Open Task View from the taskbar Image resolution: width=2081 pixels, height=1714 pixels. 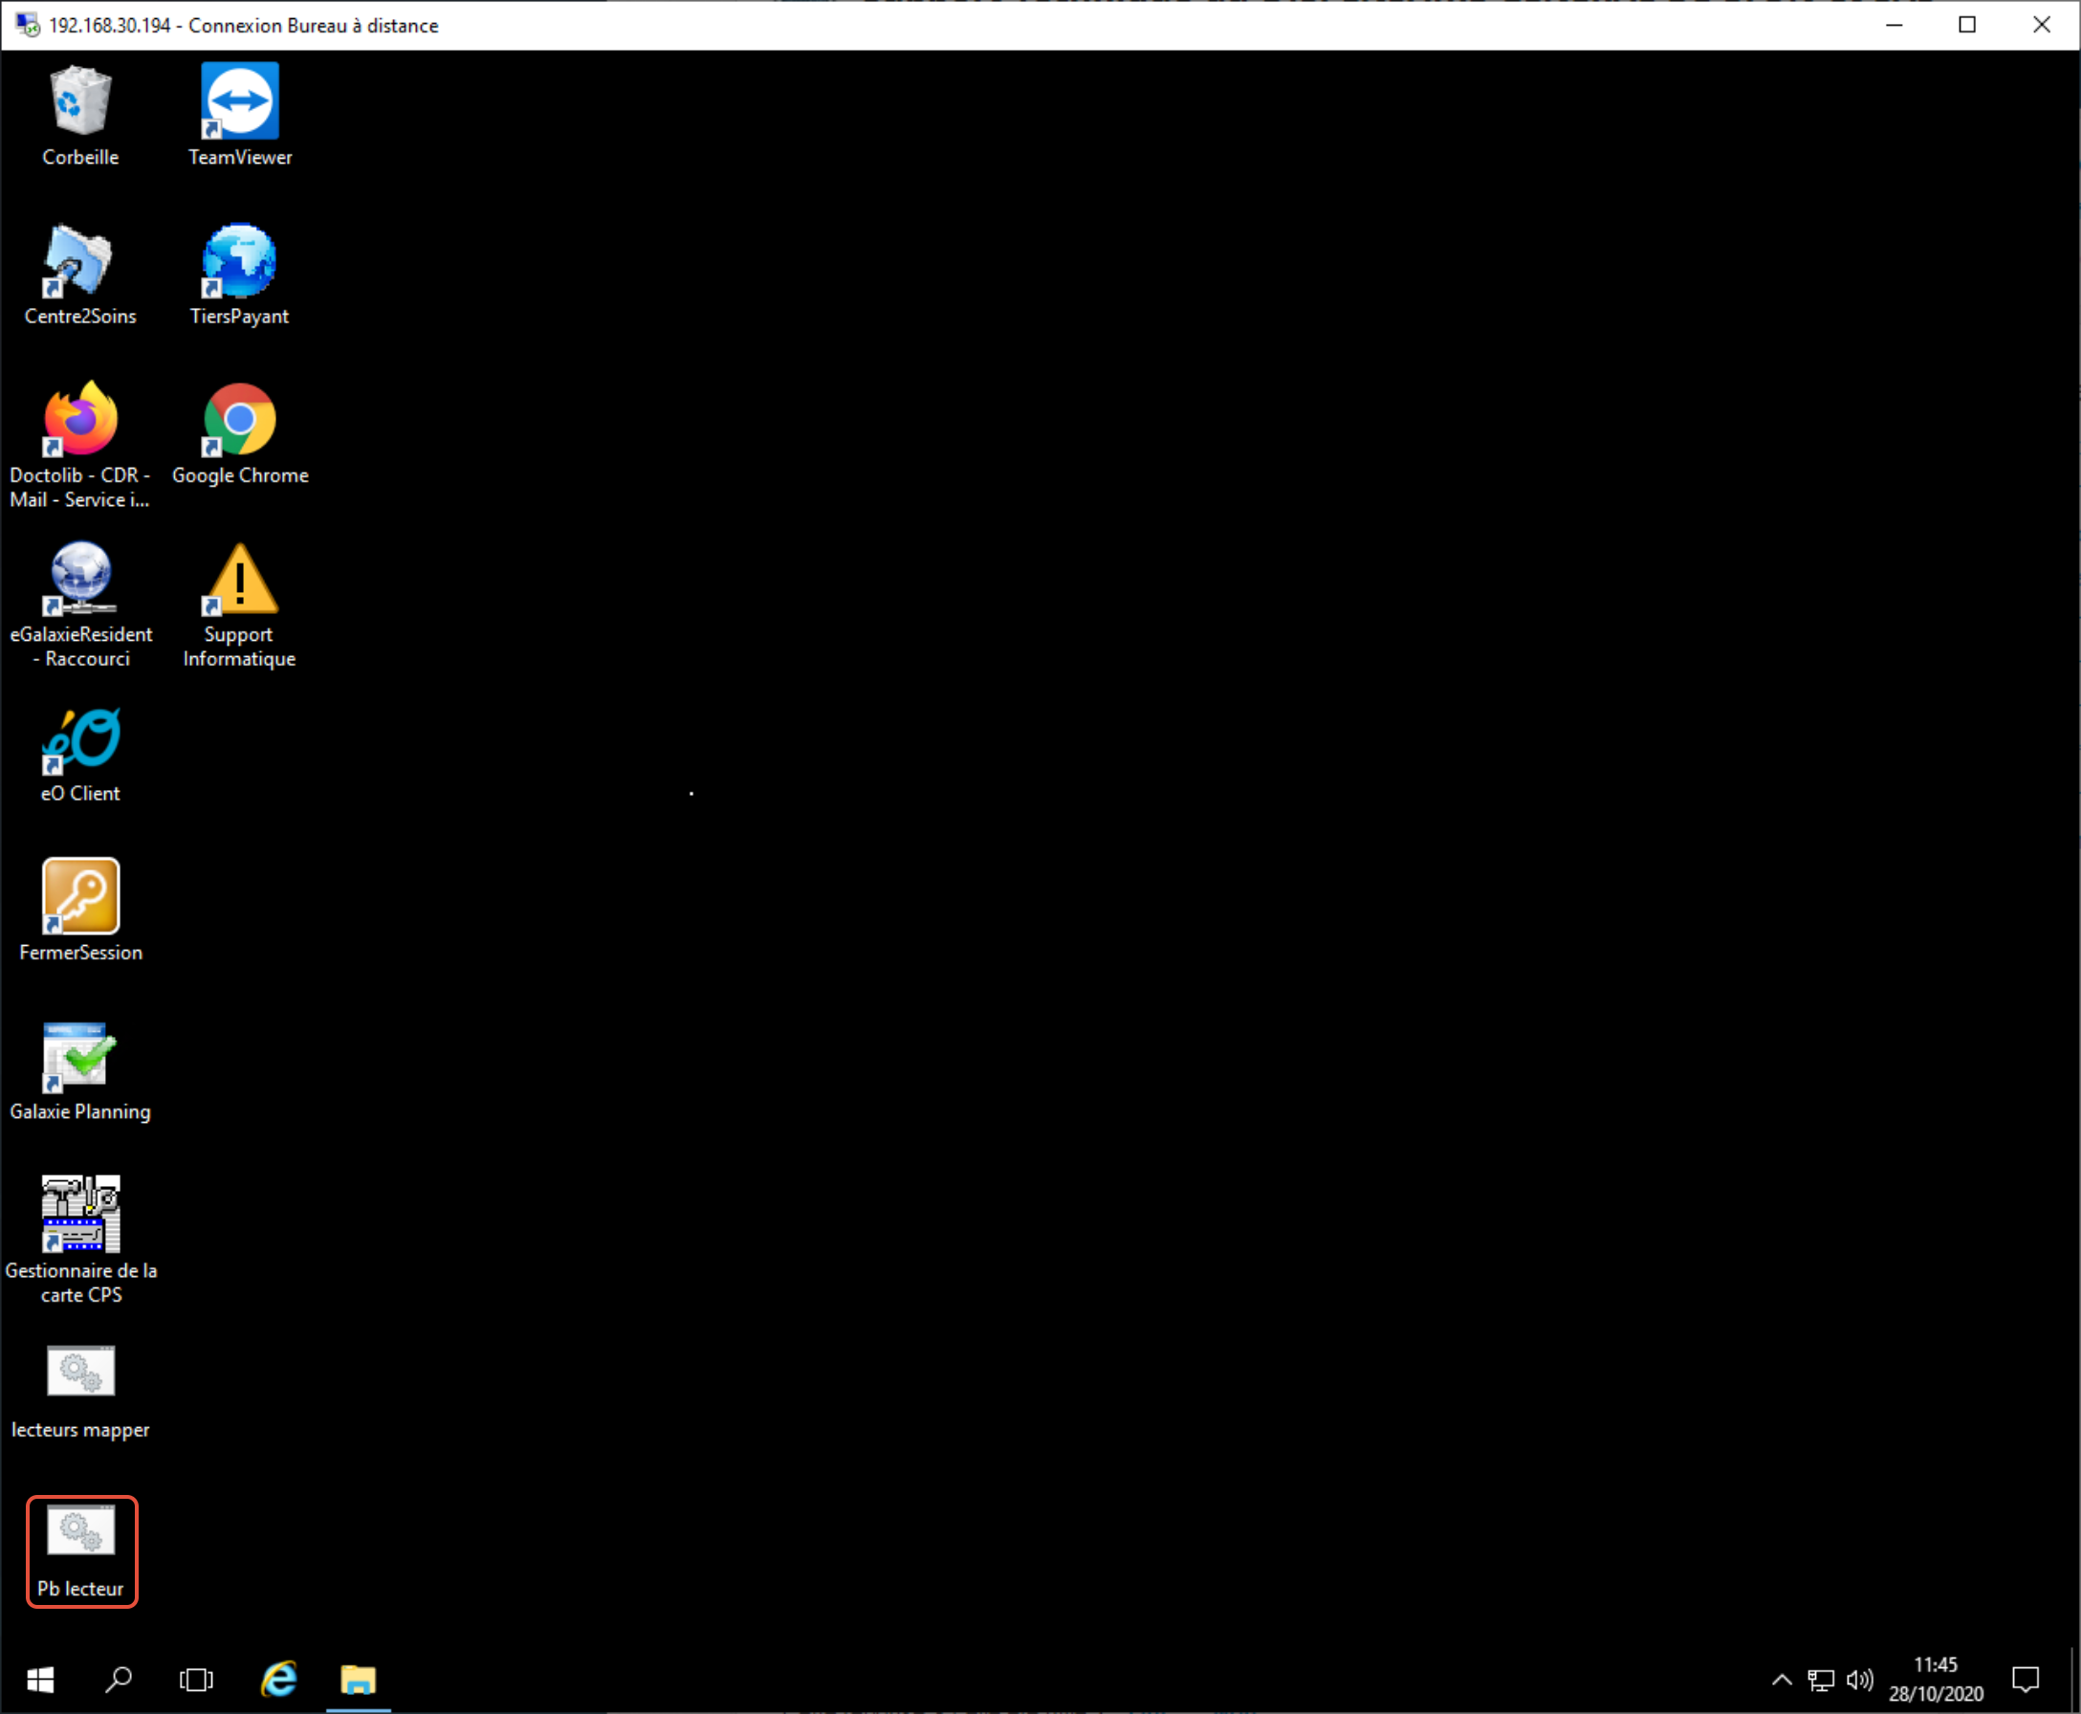point(196,1680)
